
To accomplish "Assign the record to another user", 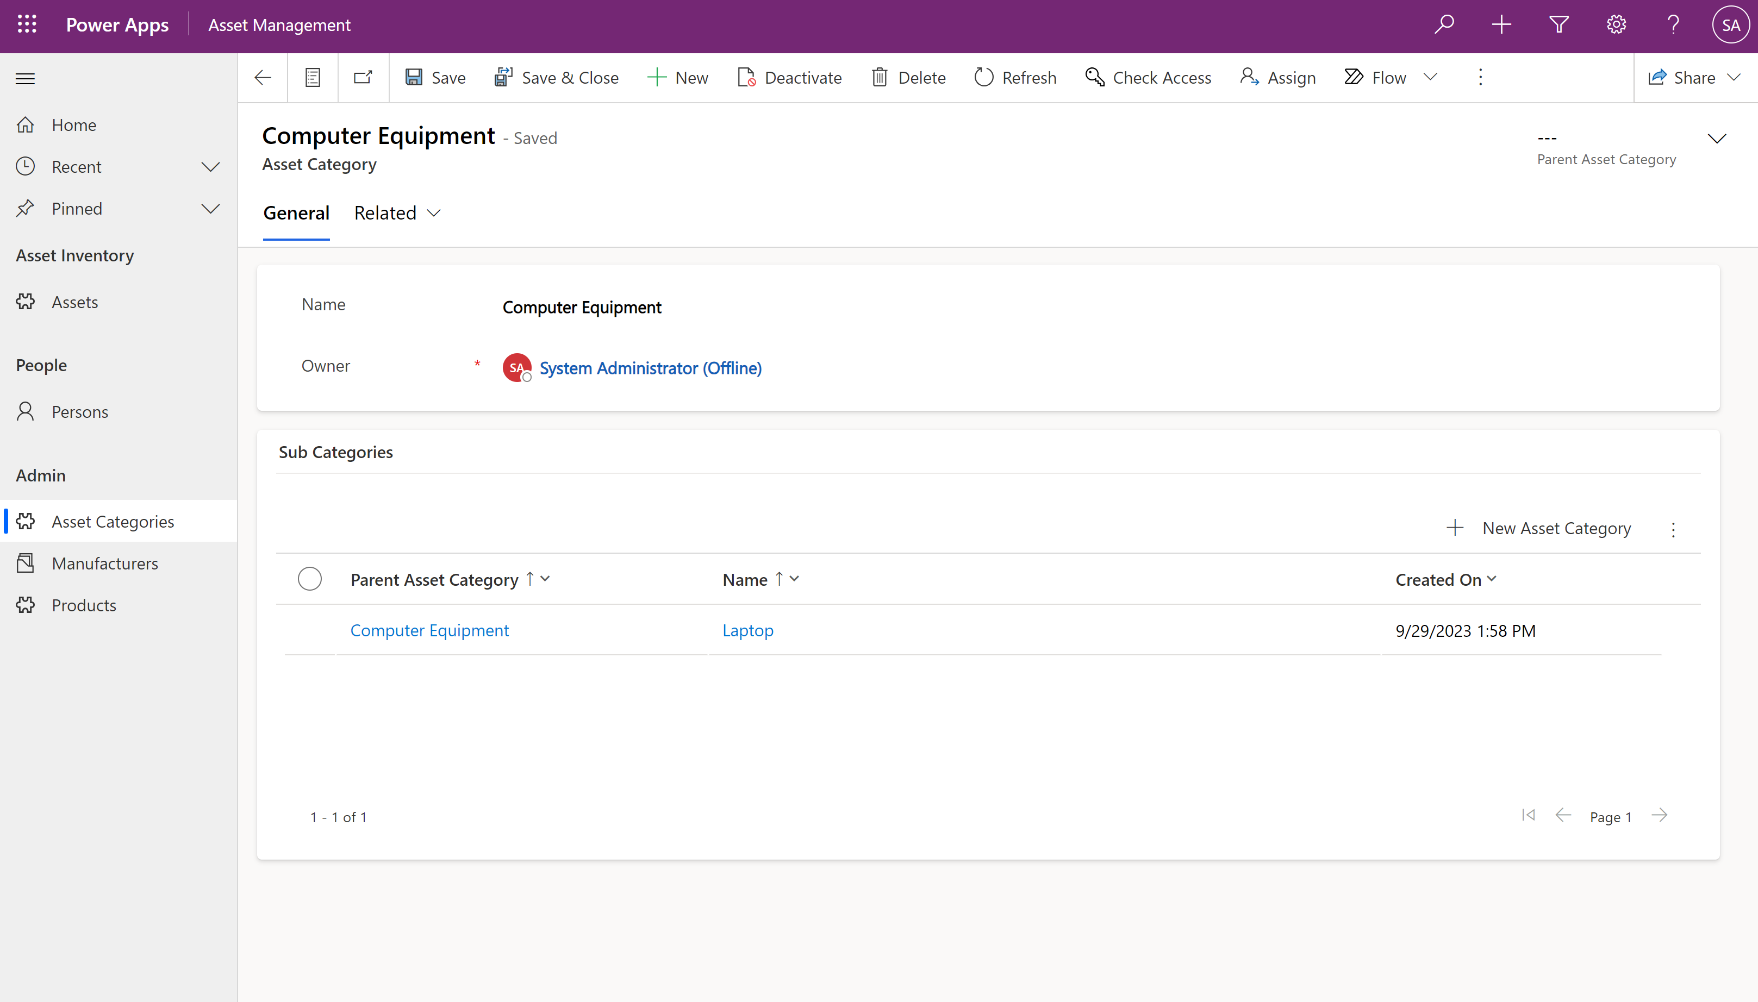I will click(1278, 78).
